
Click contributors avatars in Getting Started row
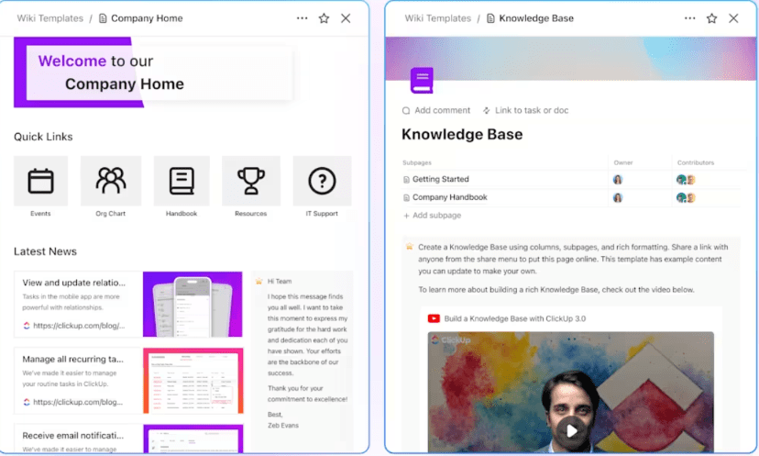(x=686, y=180)
